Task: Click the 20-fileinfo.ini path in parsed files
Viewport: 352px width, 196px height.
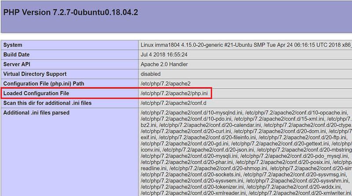Action: coord(207,137)
